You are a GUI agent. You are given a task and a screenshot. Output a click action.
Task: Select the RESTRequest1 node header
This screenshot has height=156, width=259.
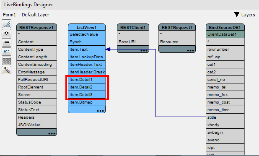point(177,27)
